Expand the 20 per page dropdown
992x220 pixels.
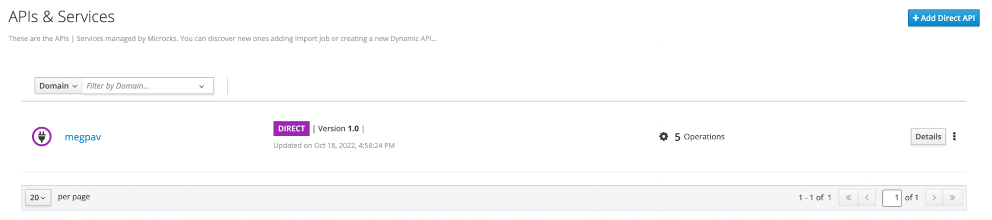pyautogui.click(x=38, y=197)
